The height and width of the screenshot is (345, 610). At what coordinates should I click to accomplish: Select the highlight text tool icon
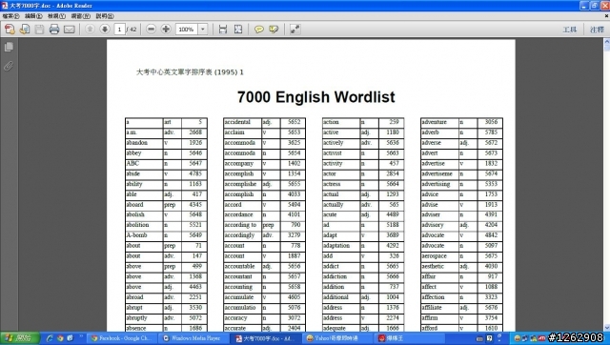pyautogui.click(x=274, y=30)
